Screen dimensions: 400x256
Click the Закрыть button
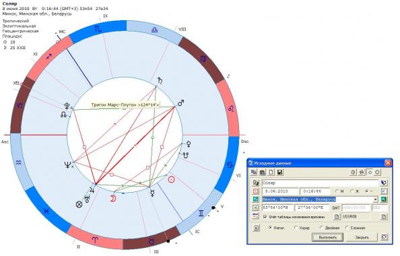pos(362,237)
